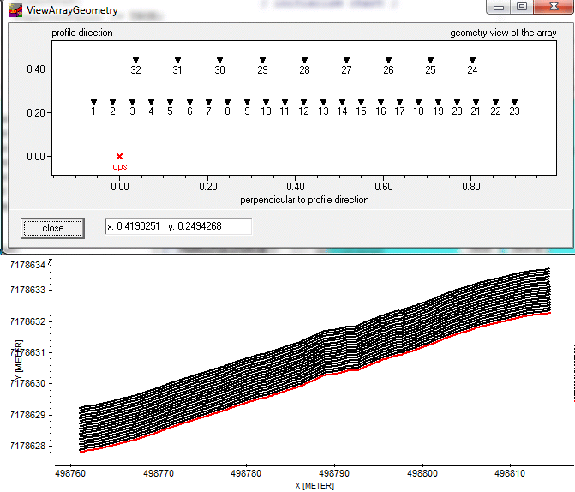Click the red gps marker
Viewport: 575px width, 492px height.
point(119,156)
